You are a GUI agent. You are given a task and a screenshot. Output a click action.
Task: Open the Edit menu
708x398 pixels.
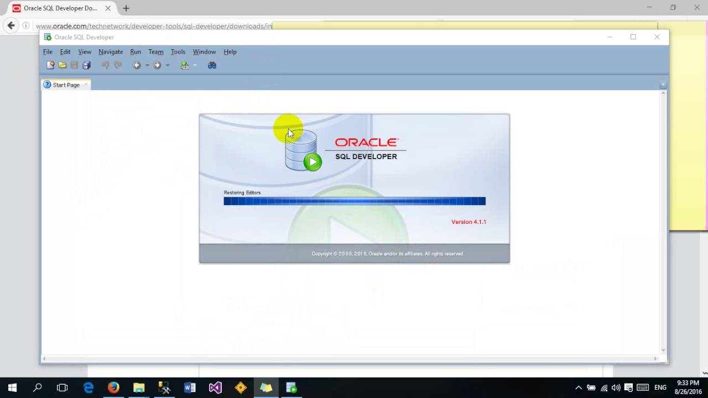pyautogui.click(x=65, y=52)
